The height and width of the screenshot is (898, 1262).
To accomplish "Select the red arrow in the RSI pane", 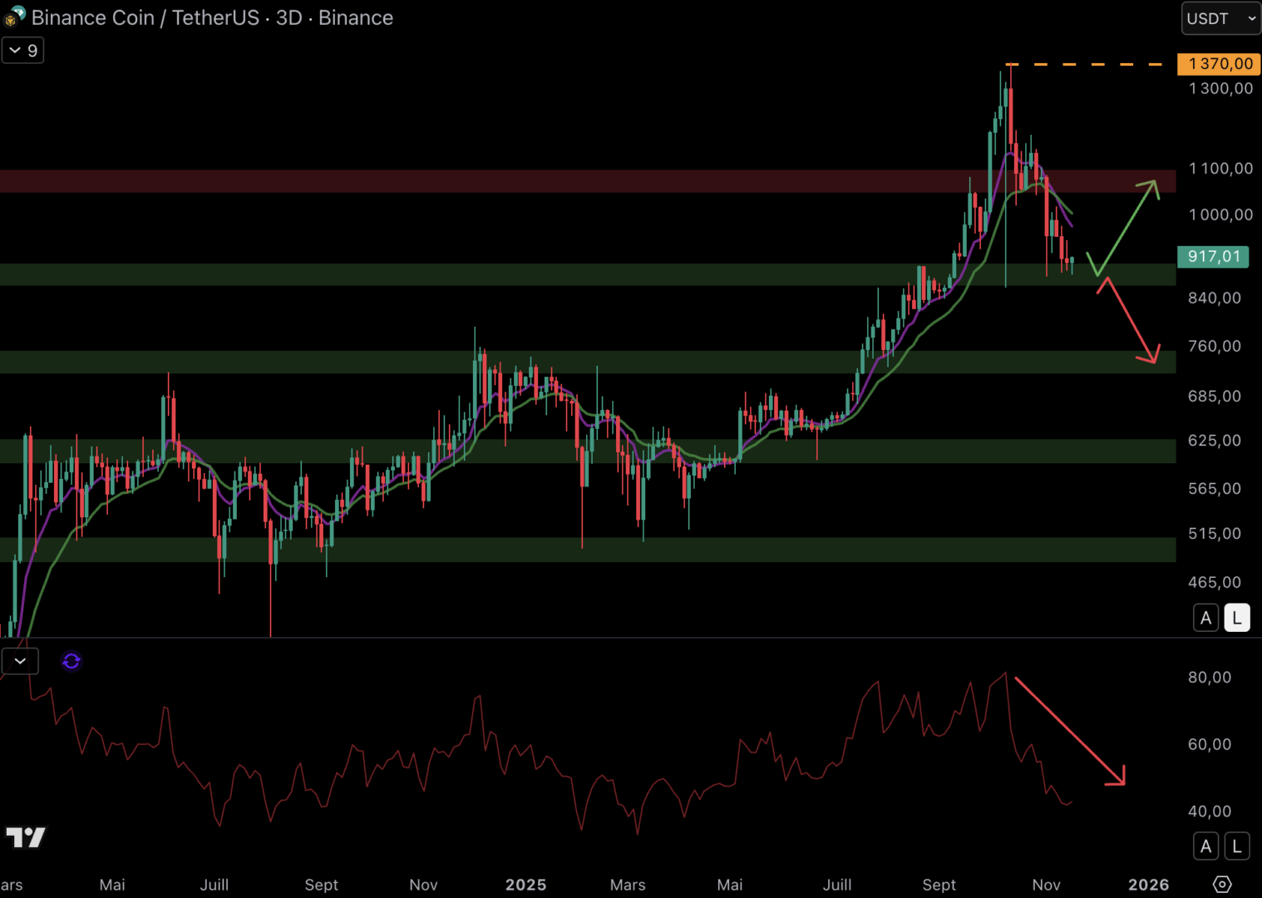I will [x=1070, y=732].
